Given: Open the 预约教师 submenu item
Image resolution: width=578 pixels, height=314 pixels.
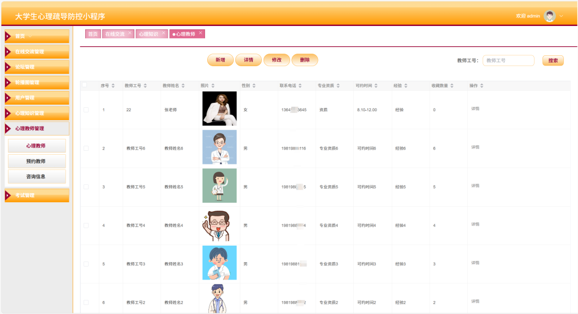Looking at the screenshot, I should [37, 162].
